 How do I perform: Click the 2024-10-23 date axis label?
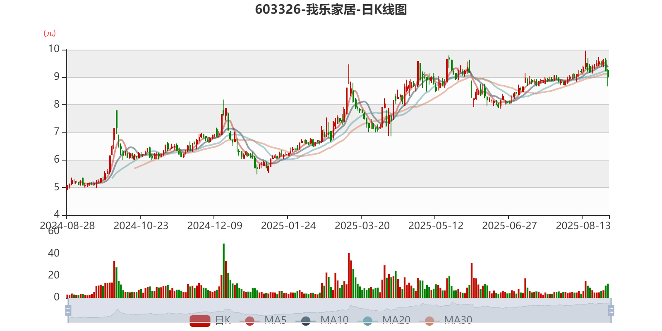pyautogui.click(x=141, y=226)
